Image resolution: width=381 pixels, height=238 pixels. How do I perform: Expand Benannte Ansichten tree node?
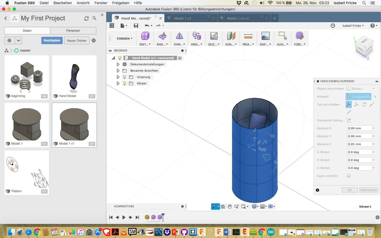click(118, 71)
